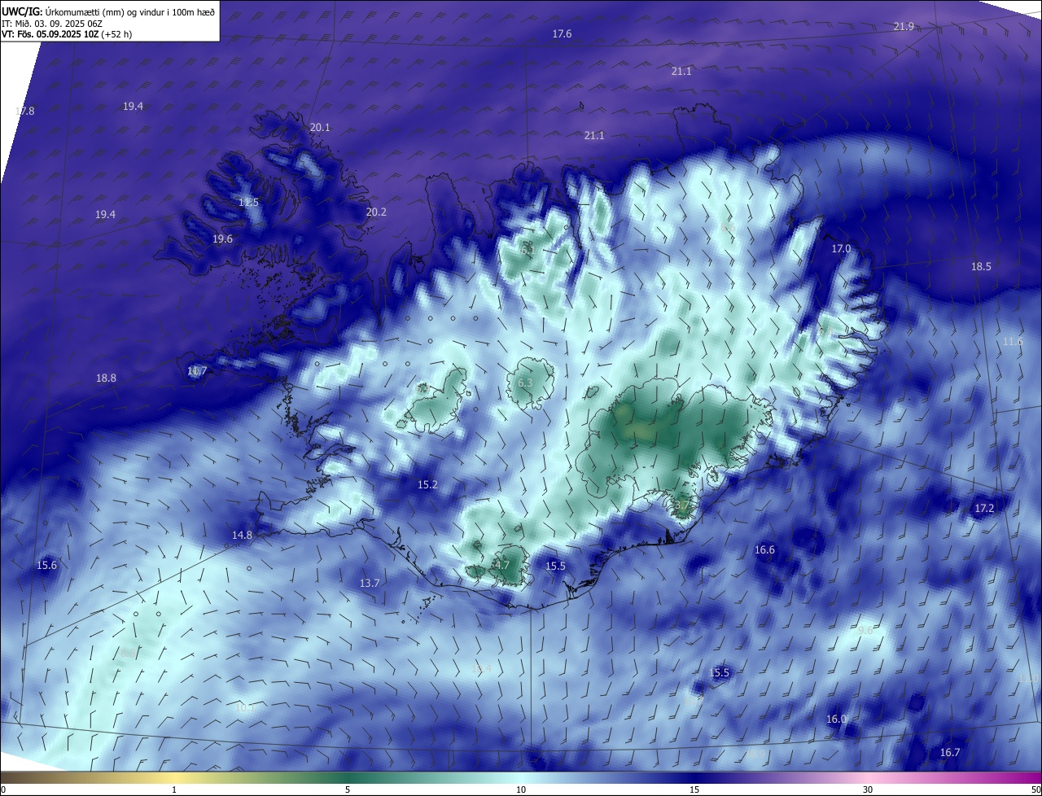Viewport: 1042px width, 796px height.
Task: Click the 15.6 value on the map
Action: [47, 566]
